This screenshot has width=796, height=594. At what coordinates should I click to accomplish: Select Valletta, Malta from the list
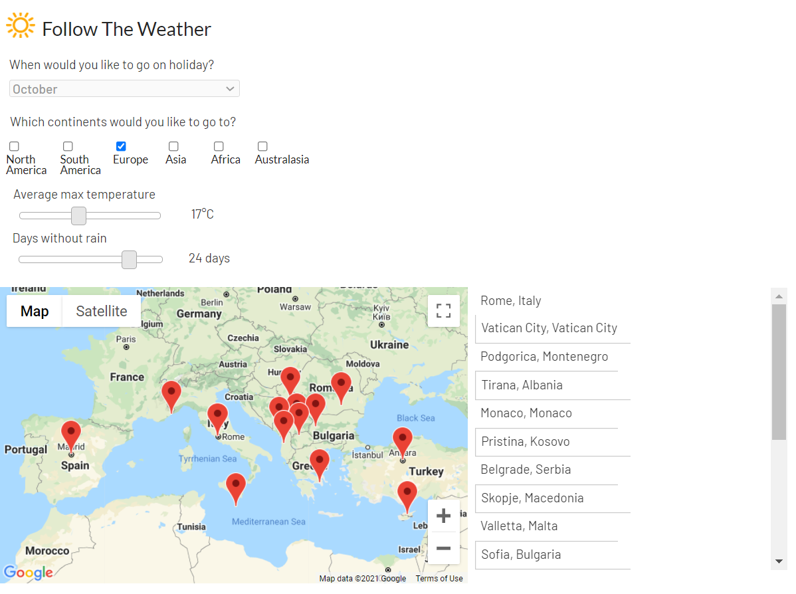pos(519,526)
